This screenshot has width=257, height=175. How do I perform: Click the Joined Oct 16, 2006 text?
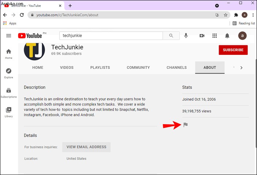click(199, 99)
